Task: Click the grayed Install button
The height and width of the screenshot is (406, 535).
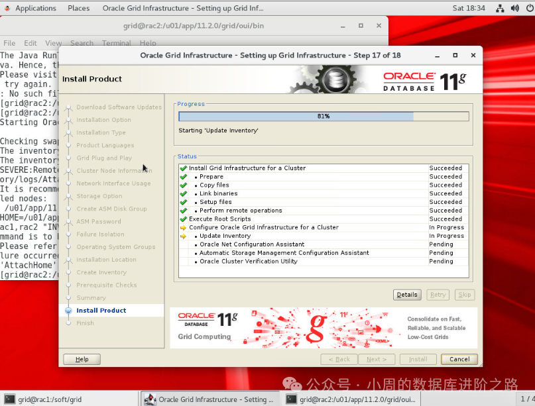Action: tap(418, 359)
